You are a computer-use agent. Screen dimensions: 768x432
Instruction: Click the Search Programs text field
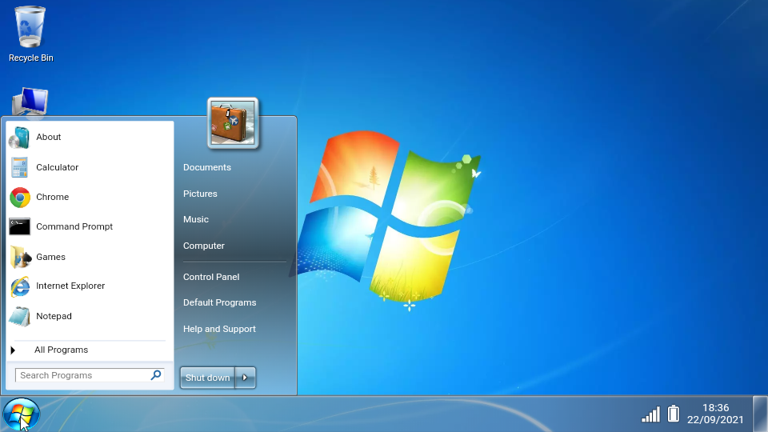pos(82,375)
